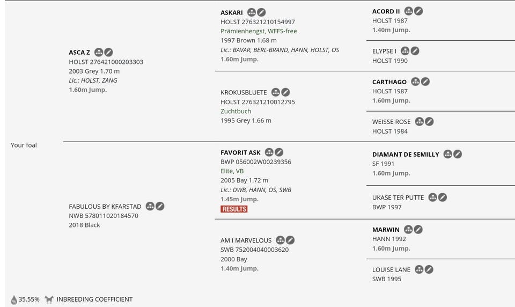Click the red RESULTS button under FAVORIT ASK
This screenshot has height=307, width=515.
(234, 209)
